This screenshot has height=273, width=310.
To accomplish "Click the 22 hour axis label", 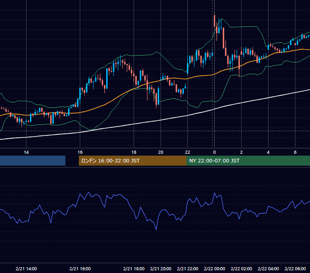I will (x=187, y=152).
